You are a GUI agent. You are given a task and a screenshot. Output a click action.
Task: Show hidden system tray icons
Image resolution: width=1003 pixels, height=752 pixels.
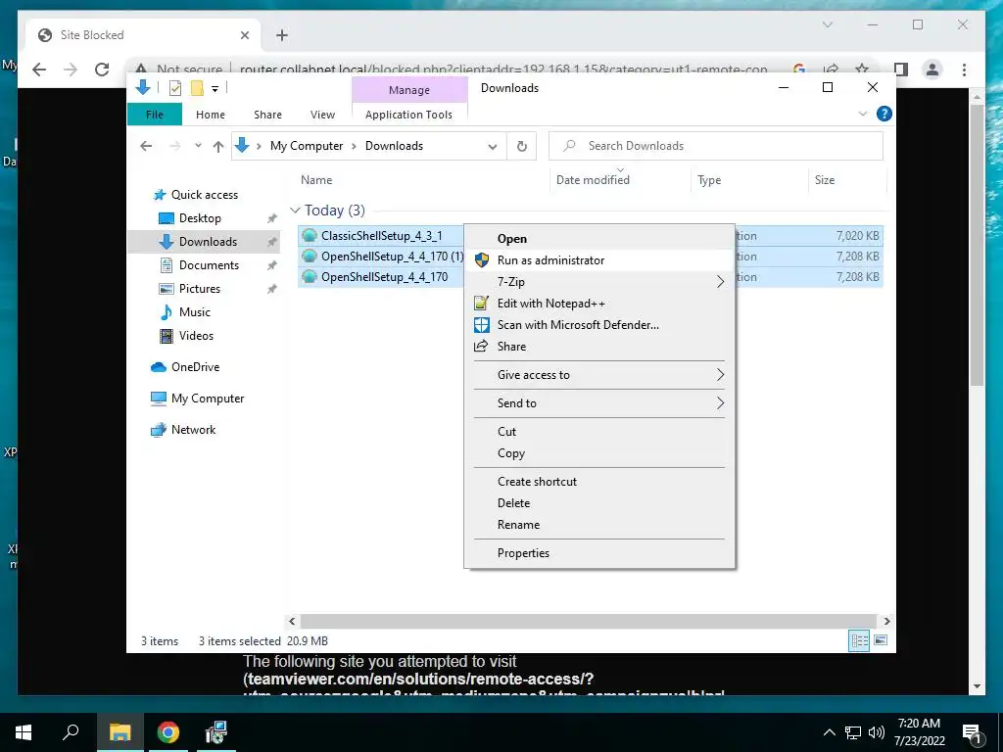click(x=829, y=732)
